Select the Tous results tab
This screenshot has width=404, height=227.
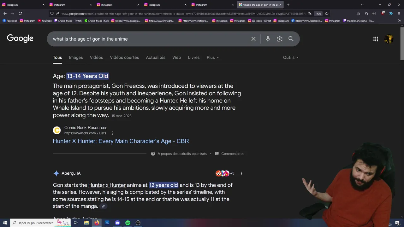tap(57, 57)
